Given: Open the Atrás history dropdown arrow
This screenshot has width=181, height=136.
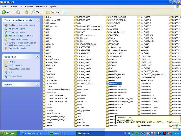Looking at the screenshot, I should click(x=13, y=12).
